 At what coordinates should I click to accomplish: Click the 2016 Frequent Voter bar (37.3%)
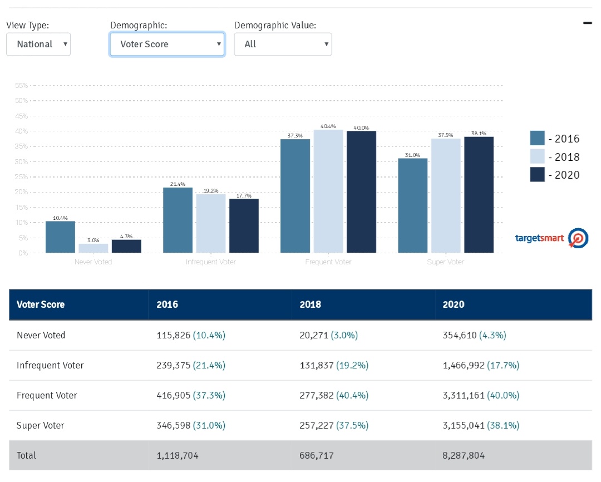295,196
